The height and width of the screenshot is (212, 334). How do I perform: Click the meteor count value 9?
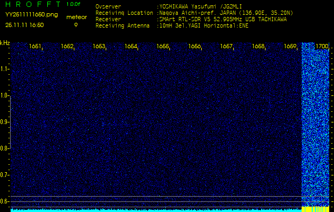[x=75, y=25]
